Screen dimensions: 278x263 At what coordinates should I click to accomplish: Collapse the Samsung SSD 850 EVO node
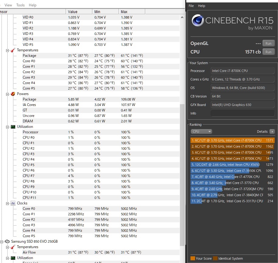pos(2,242)
